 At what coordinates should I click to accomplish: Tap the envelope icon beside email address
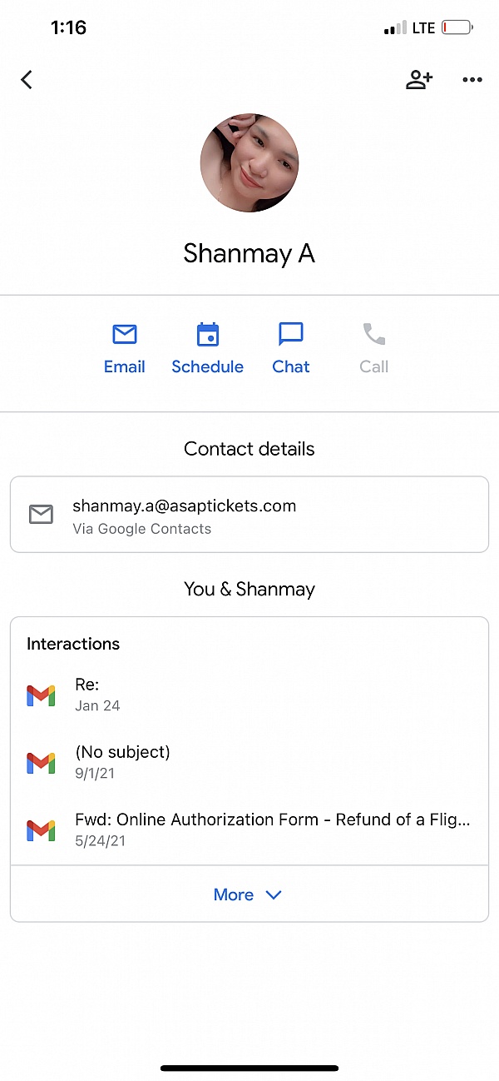point(41,515)
